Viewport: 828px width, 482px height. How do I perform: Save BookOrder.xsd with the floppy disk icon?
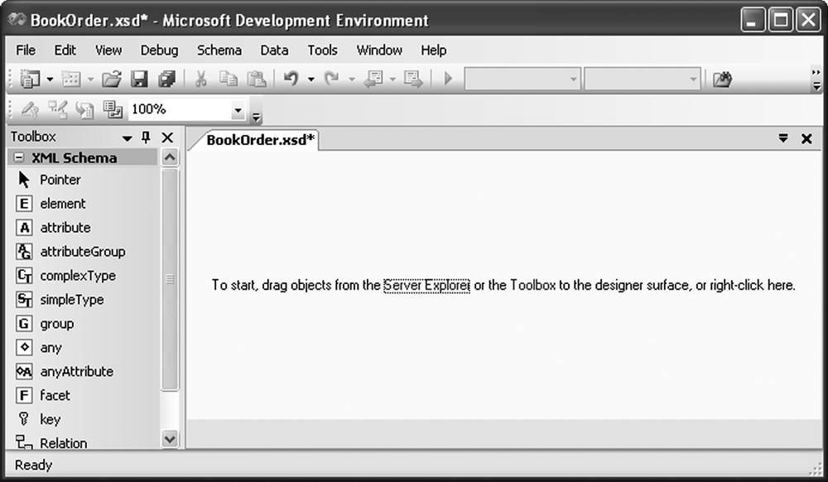coord(139,80)
